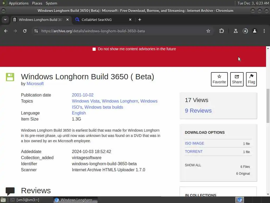Click Windows Longhorn taskbar window button
Image resolution: width=270 pixels, height=203 pixels.
click(x=76, y=200)
